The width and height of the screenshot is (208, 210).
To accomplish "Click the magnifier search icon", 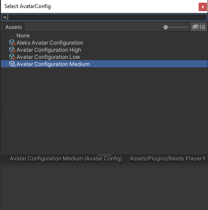I will [5, 17].
